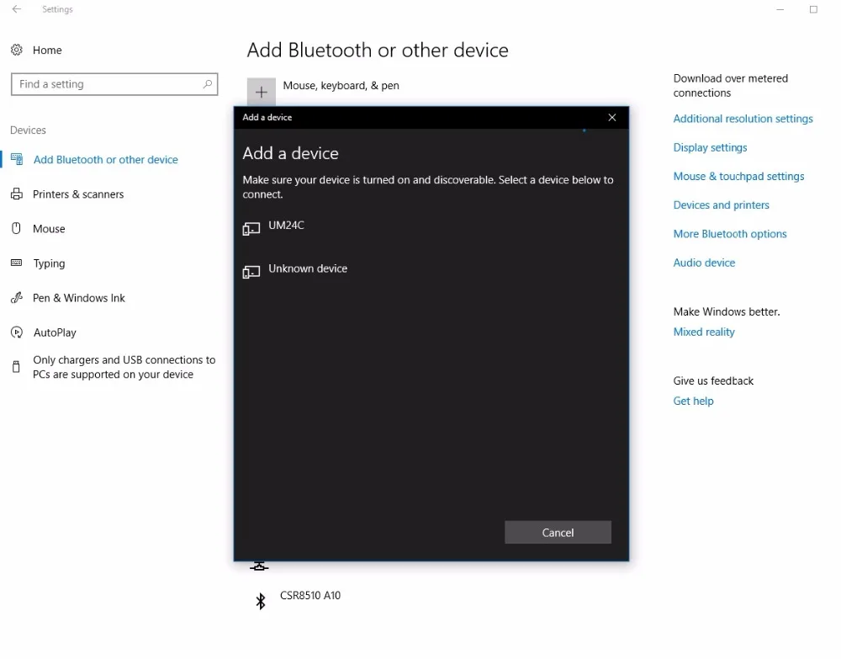Open Mouse & touchpad settings link
The width and height of the screenshot is (841, 659).
(x=738, y=176)
